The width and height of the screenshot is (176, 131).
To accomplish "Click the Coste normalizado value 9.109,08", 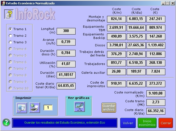I will 155,94.
